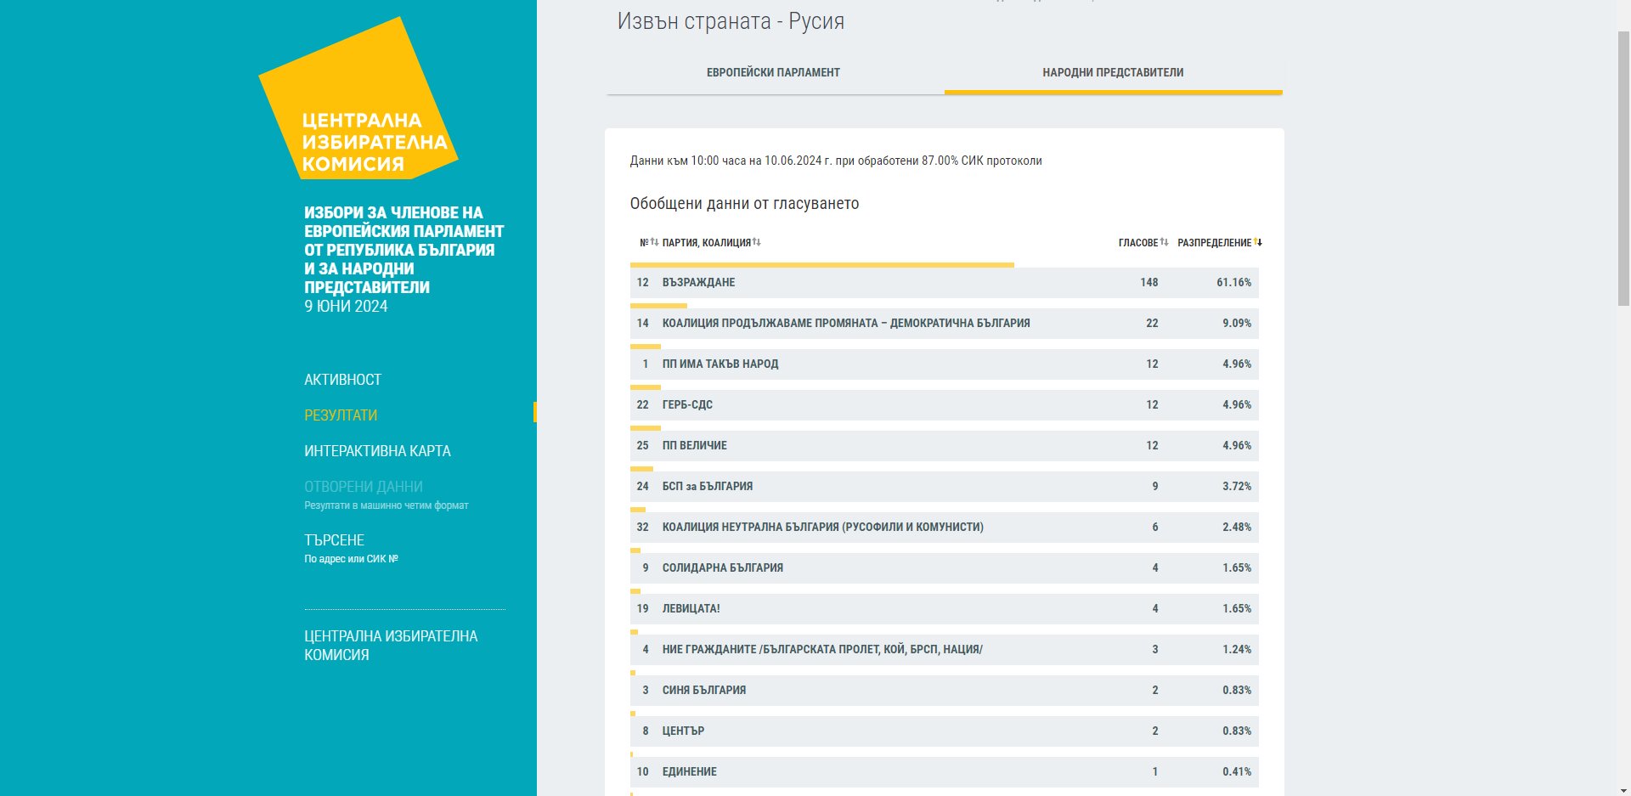
Task: Select the ЛЕВИЦАТА! row
Action: [945, 609]
